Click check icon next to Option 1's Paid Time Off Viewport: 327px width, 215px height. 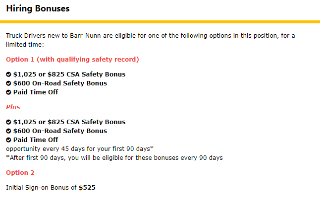pyautogui.click(x=8, y=92)
